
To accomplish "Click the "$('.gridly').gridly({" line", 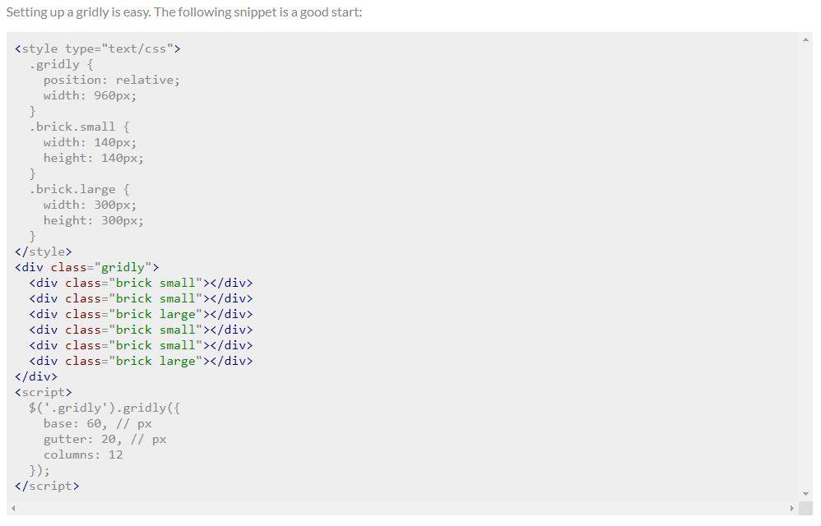I will (104, 408).
